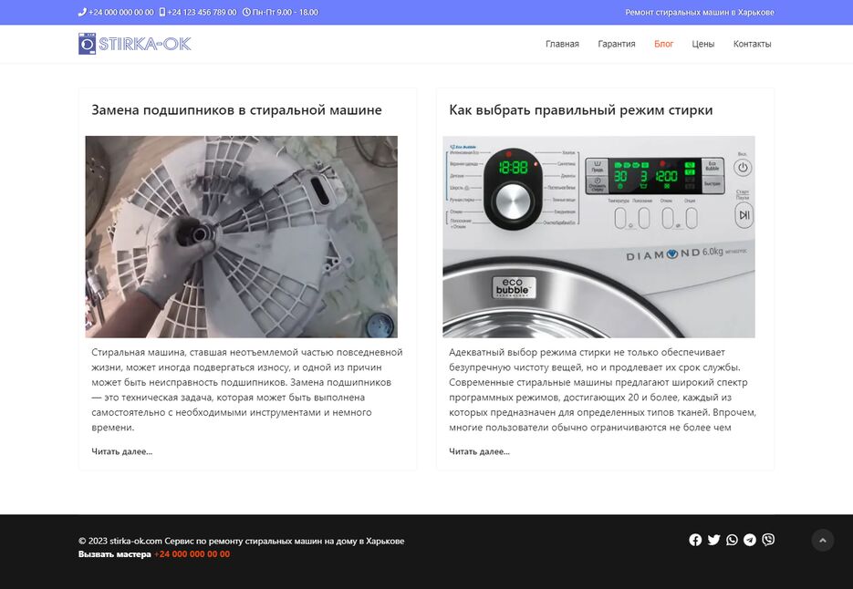Click the bearing replacement article image
The width and height of the screenshot is (853, 589).
tap(242, 237)
